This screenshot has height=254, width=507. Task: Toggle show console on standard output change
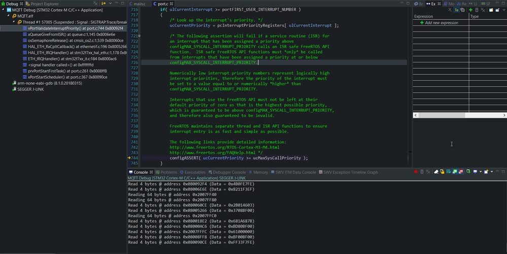click(455, 172)
